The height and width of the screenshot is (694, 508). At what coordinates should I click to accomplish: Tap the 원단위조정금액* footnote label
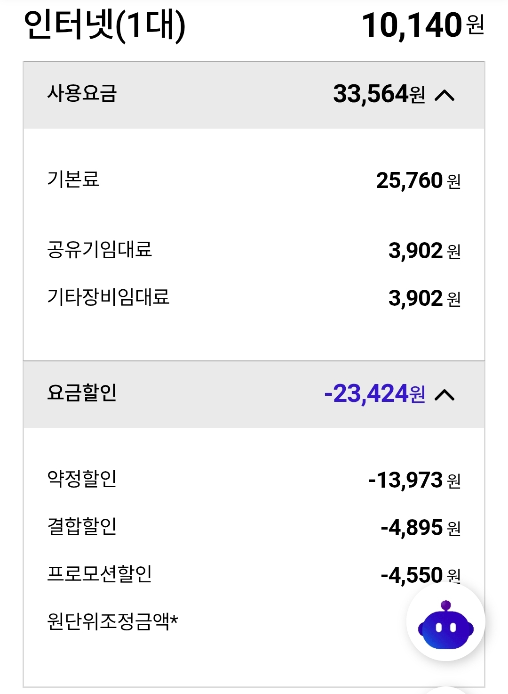(x=113, y=621)
